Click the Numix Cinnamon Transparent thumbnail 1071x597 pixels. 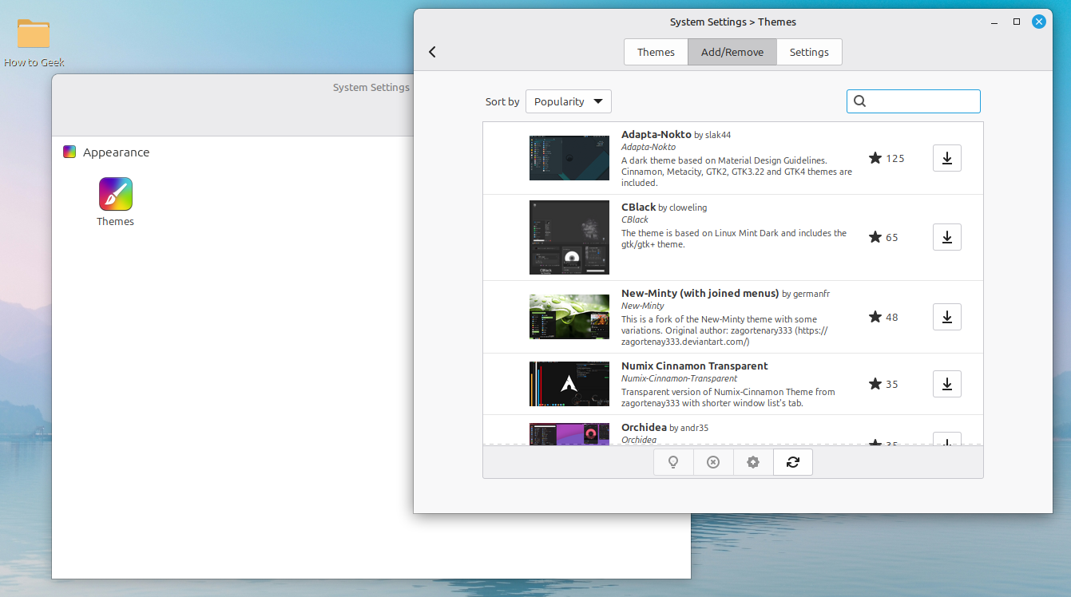(569, 384)
